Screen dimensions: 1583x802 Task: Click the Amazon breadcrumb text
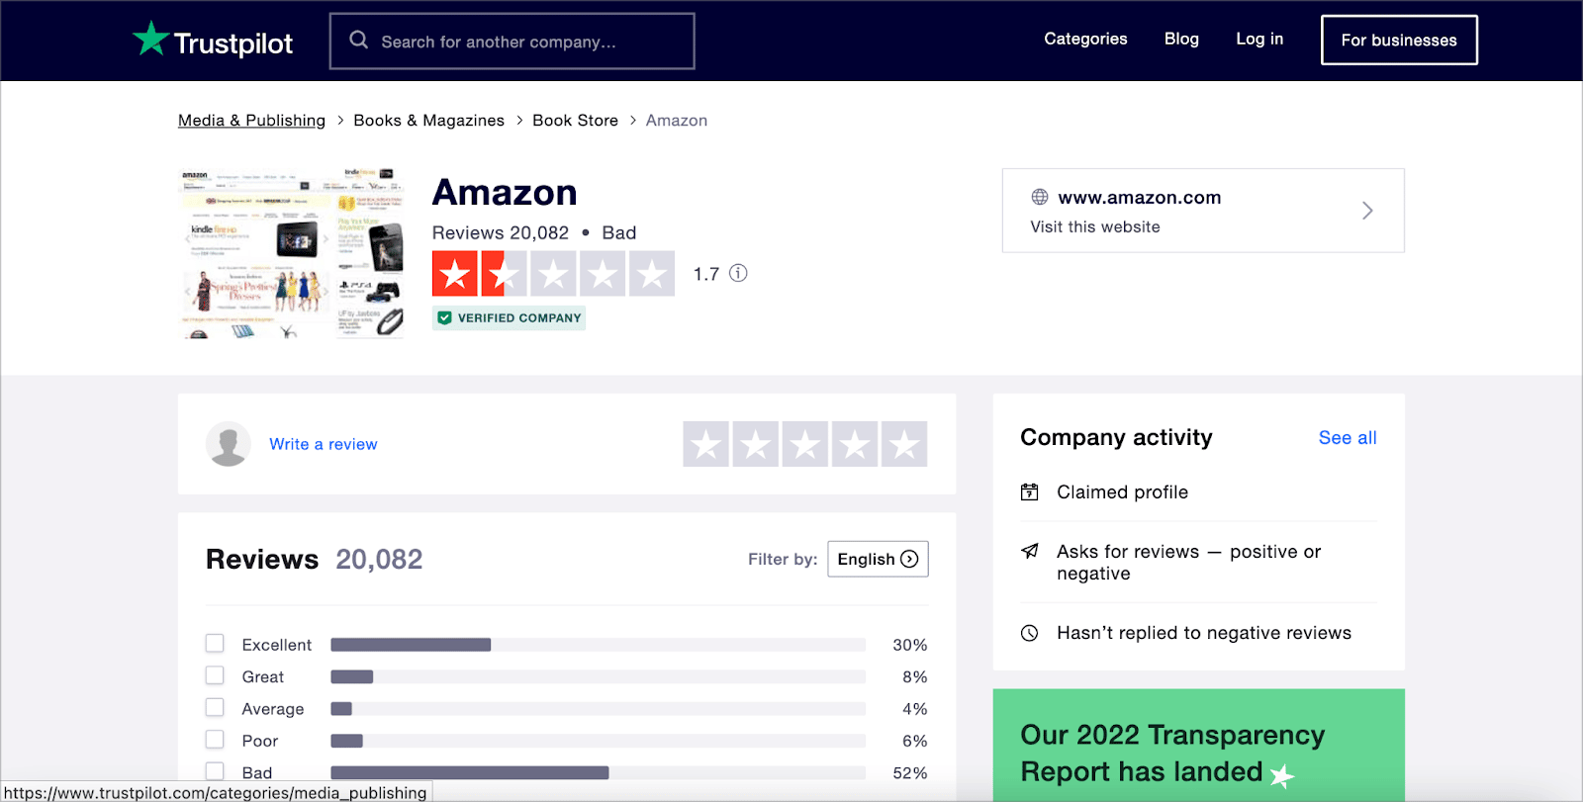pos(677,120)
